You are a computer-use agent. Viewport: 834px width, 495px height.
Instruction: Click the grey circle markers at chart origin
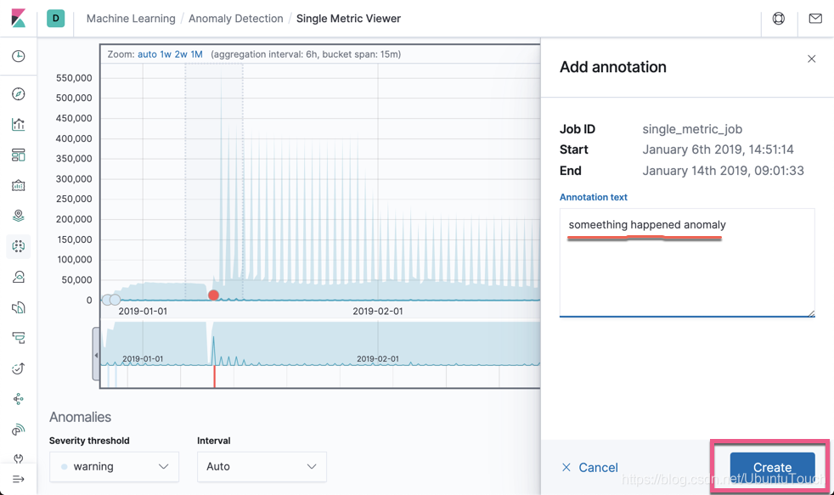tap(110, 300)
